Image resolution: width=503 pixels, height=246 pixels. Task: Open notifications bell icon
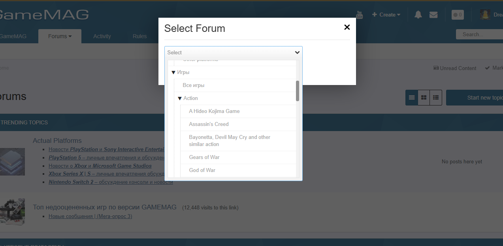(x=418, y=15)
